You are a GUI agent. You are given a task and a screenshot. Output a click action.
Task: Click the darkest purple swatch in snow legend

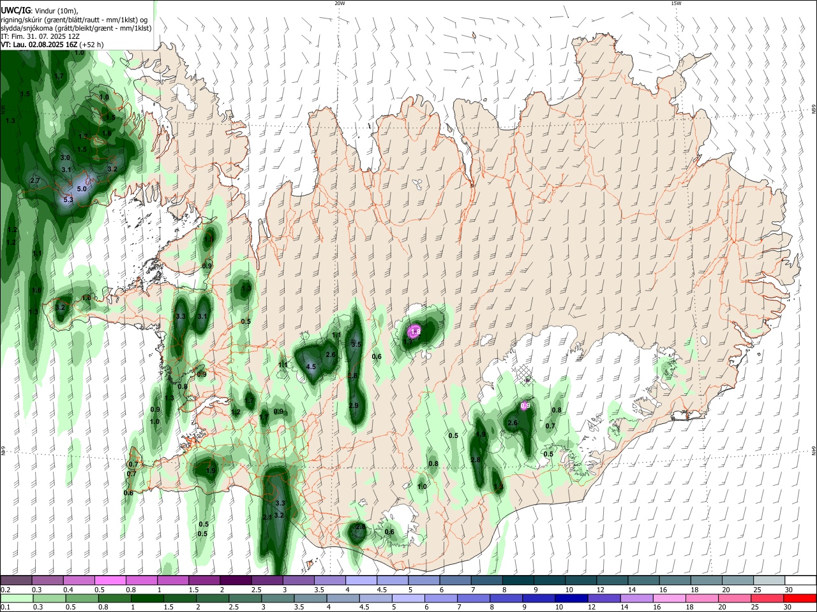pos(235,580)
